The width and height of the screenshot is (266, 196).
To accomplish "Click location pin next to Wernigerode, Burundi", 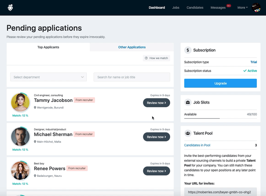I will 35,107.
